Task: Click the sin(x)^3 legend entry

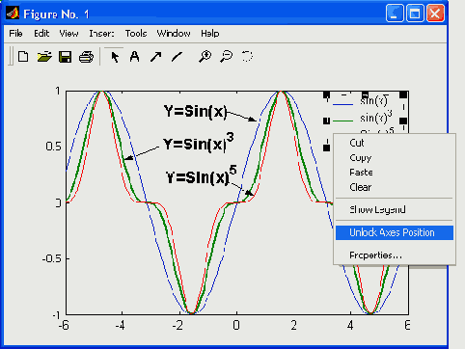Action: pos(376,118)
